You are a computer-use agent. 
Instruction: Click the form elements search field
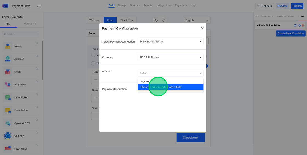(21, 34)
